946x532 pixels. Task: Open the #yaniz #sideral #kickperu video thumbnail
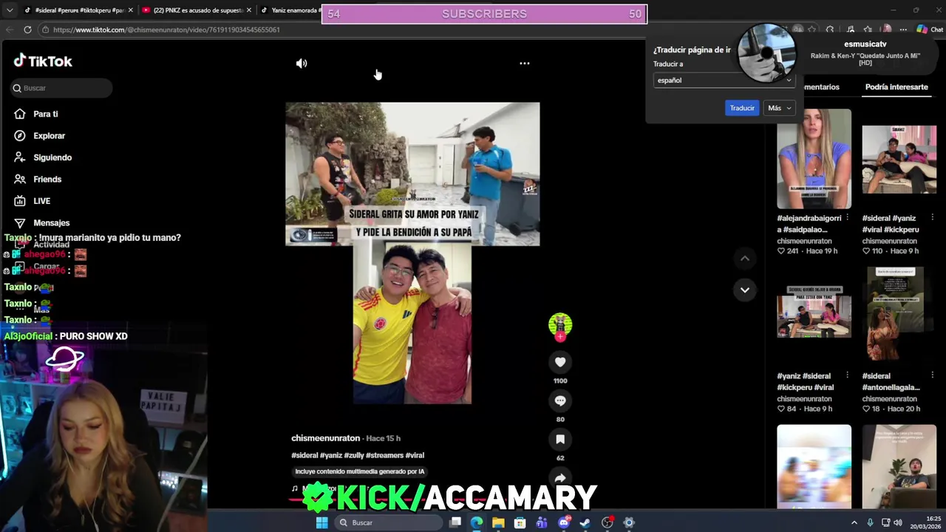tap(814, 316)
